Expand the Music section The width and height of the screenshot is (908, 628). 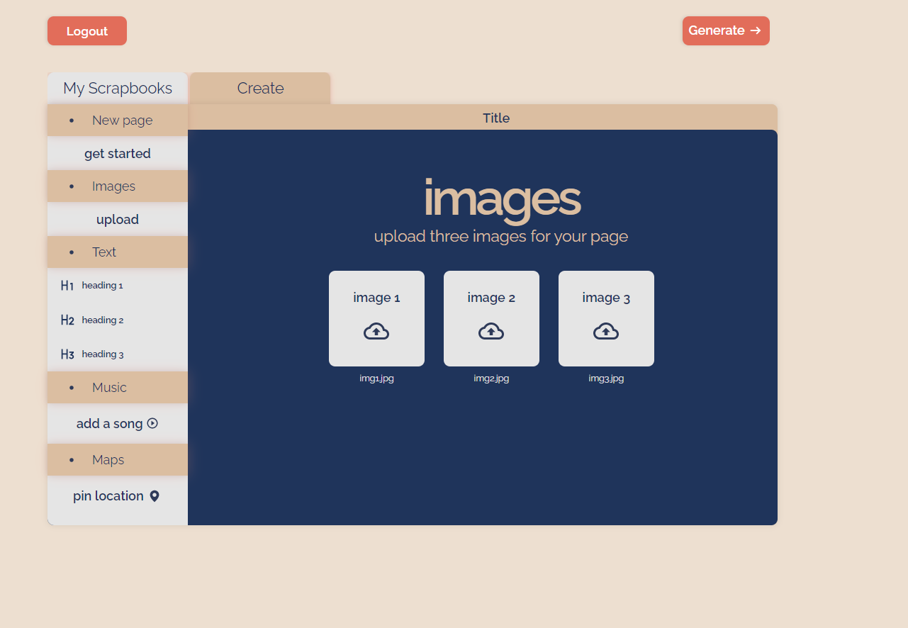pyautogui.click(x=108, y=387)
